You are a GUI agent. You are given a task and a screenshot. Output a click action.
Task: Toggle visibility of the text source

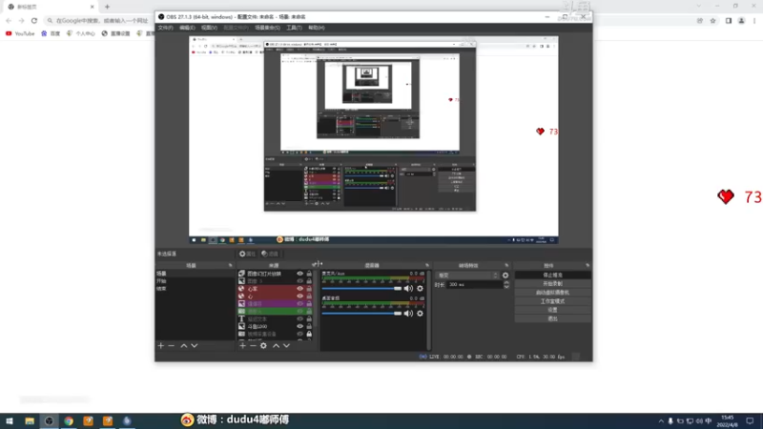299,318
